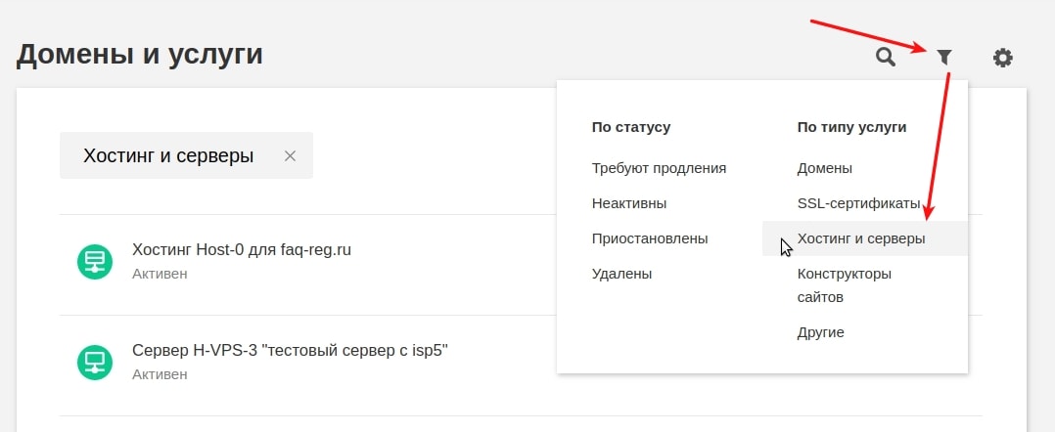Viewport: 1055px width, 432px height.
Task: Click the 'По типу услуги' column header
Action: pyautogui.click(x=851, y=127)
